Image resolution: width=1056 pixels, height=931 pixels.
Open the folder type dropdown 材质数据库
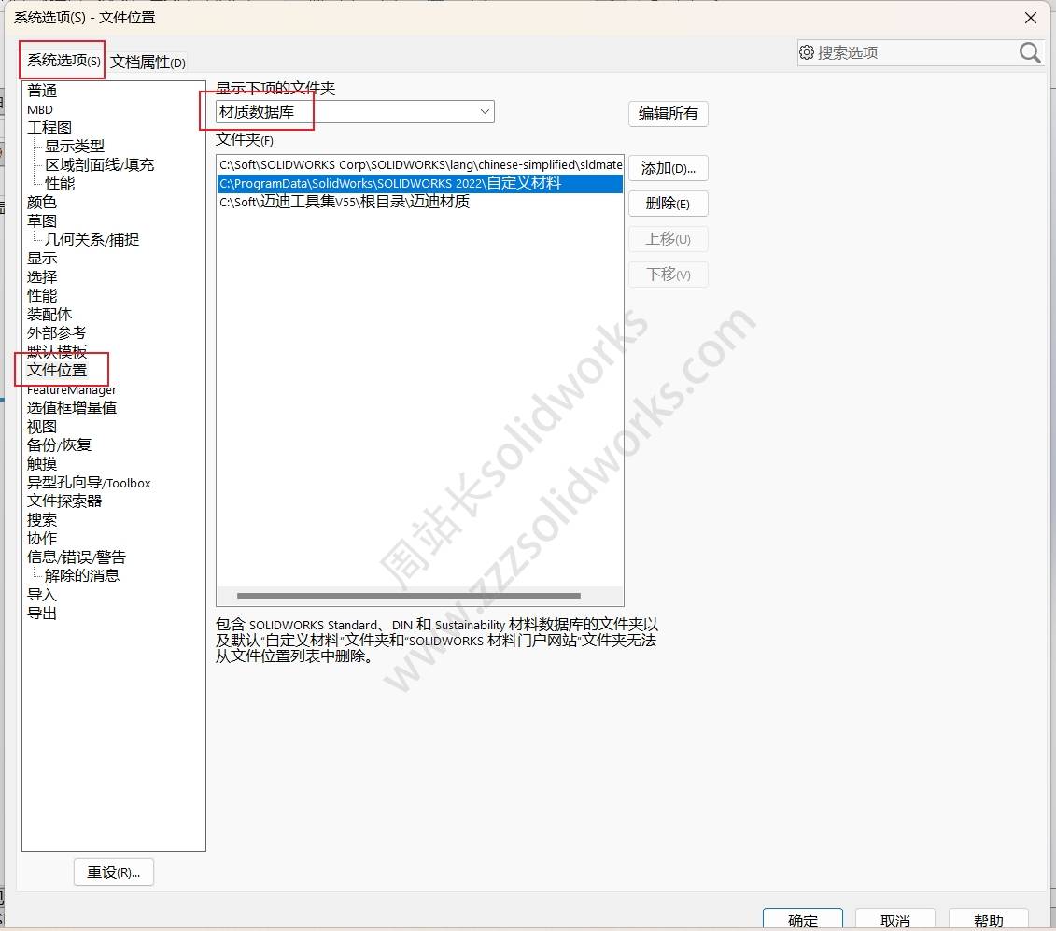pyautogui.click(x=355, y=112)
